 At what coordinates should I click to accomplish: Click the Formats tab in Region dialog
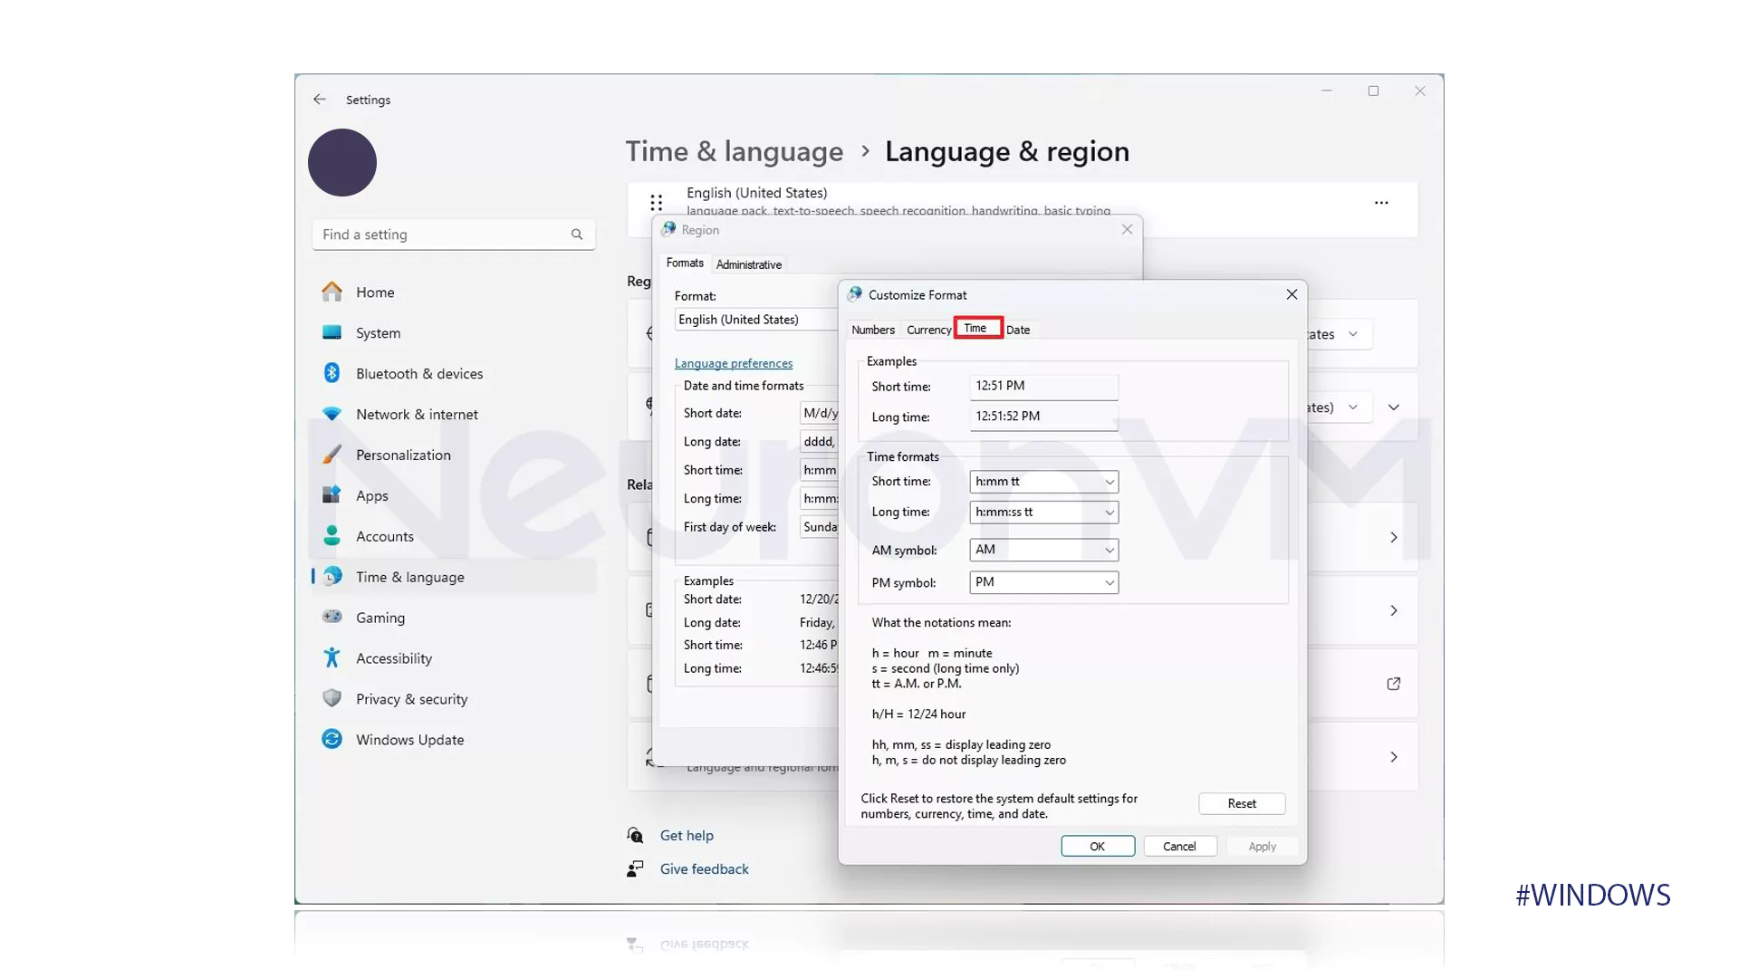(x=686, y=263)
